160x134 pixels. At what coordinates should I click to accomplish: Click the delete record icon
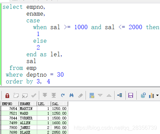click(x=25, y=96)
